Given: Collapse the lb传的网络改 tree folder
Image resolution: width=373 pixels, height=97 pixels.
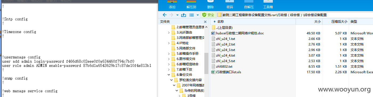Looking at the screenshot, I should [x=177, y=90].
